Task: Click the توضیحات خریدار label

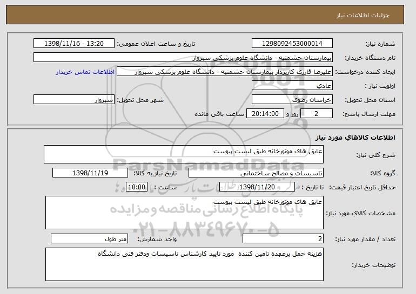Action: pos(373,265)
